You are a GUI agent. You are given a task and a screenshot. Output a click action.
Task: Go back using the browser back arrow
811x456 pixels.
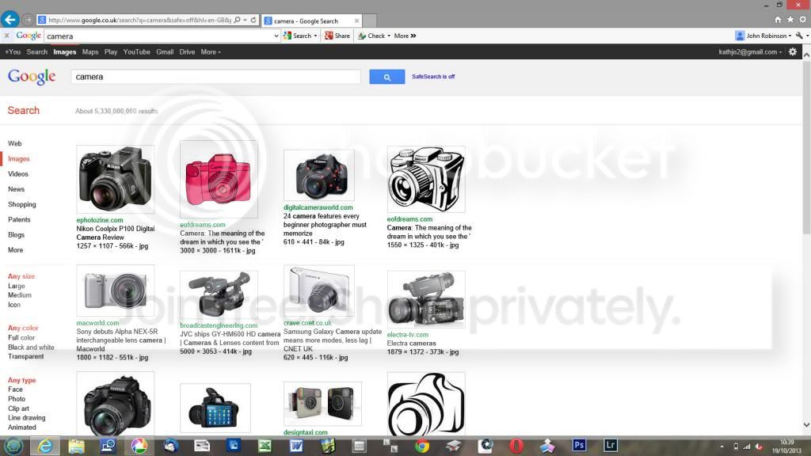pos(10,19)
